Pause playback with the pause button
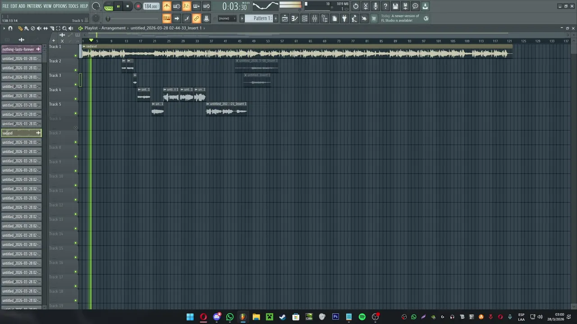This screenshot has width=577, height=324. coord(118,6)
